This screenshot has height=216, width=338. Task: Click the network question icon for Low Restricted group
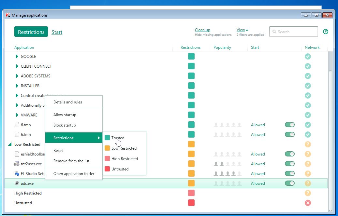(308, 144)
